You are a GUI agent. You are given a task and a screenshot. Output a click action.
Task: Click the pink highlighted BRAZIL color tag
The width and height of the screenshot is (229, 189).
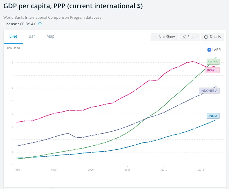(212, 70)
